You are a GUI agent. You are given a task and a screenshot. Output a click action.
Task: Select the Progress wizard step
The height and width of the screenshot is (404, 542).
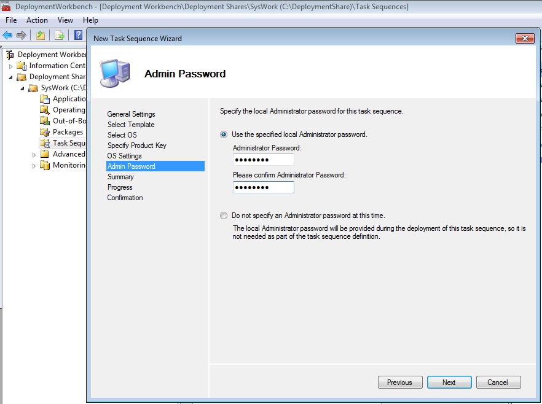pos(120,187)
